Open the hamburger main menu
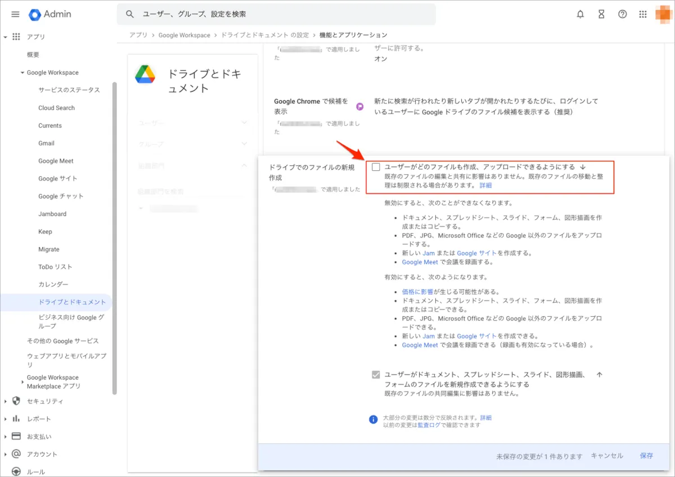Viewport: 675px width, 477px height. 15,14
